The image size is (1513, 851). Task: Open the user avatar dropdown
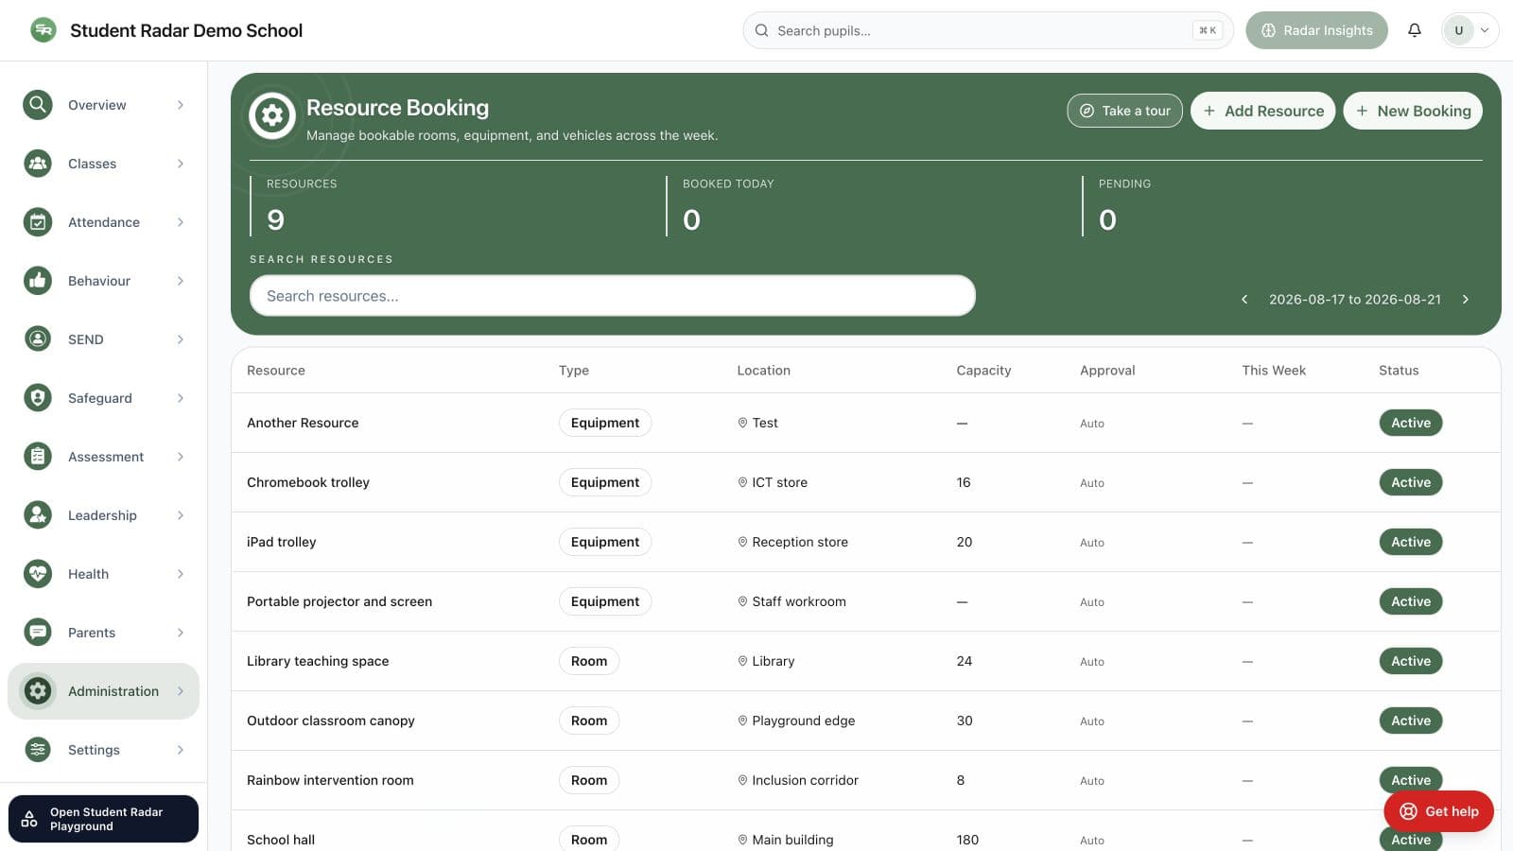tap(1470, 30)
